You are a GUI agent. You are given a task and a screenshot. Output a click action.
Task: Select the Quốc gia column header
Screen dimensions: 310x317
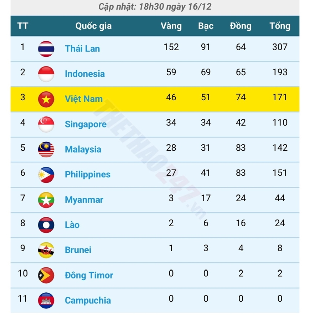[x=93, y=26]
